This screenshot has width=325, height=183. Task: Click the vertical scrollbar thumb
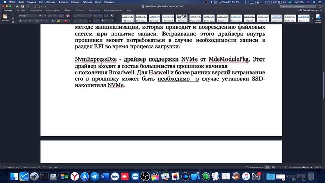[323, 85]
